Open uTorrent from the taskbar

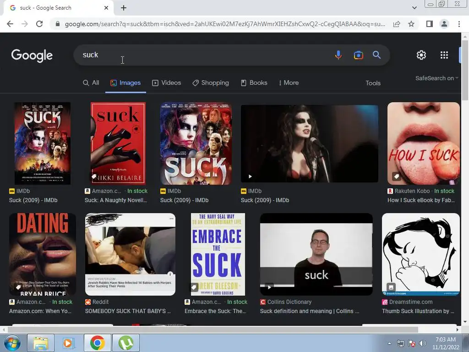tap(125, 343)
